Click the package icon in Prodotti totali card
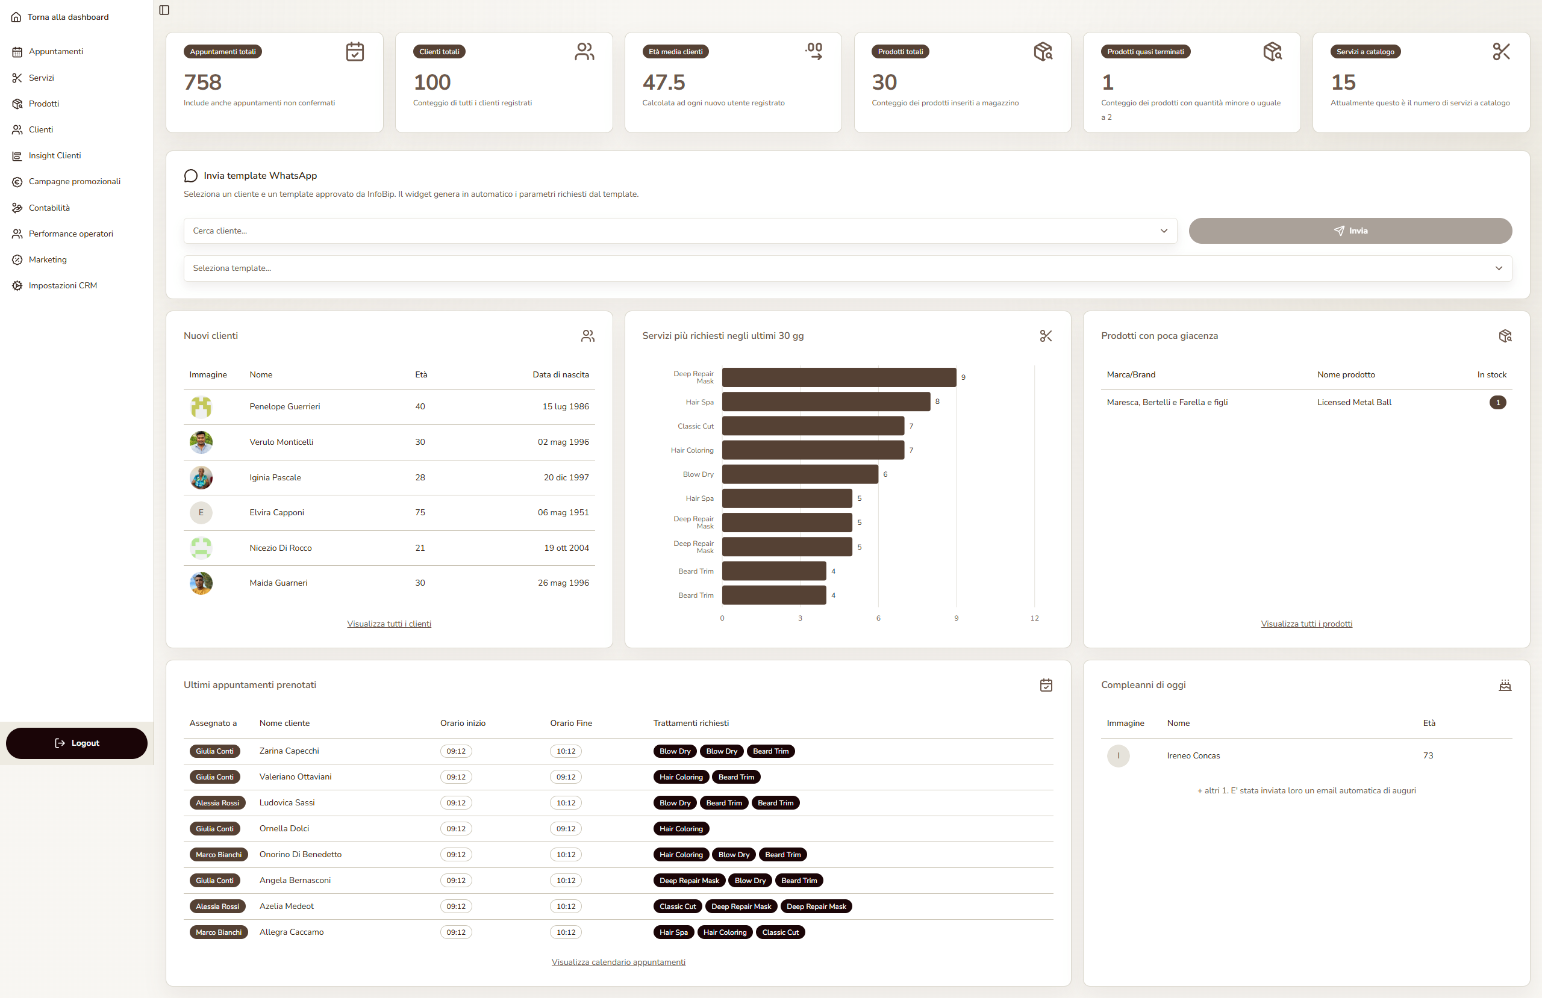 pyautogui.click(x=1043, y=51)
